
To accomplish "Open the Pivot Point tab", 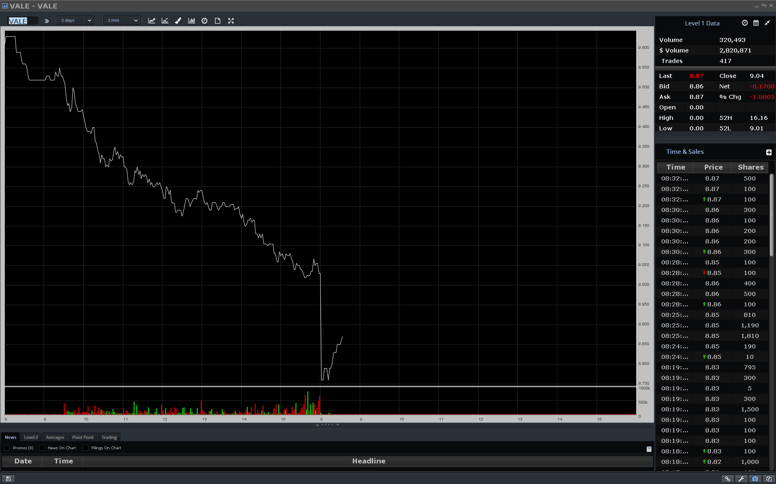I will pyautogui.click(x=82, y=437).
